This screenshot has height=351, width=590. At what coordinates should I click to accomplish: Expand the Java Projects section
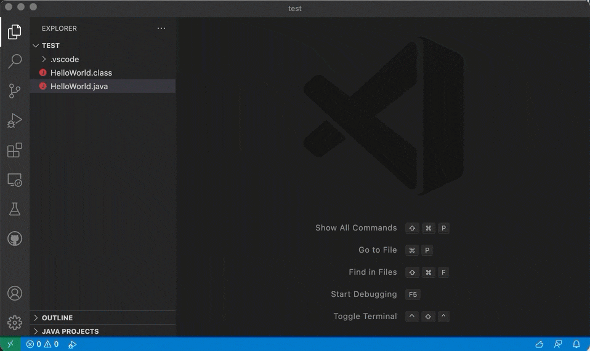70,331
